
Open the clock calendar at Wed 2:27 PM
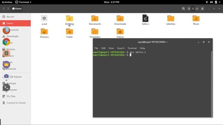click(111, 2)
